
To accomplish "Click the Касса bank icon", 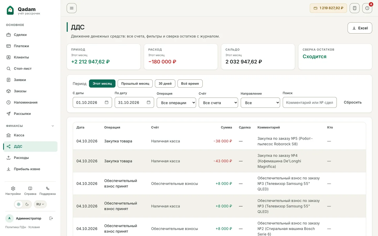I will click(x=9, y=135).
